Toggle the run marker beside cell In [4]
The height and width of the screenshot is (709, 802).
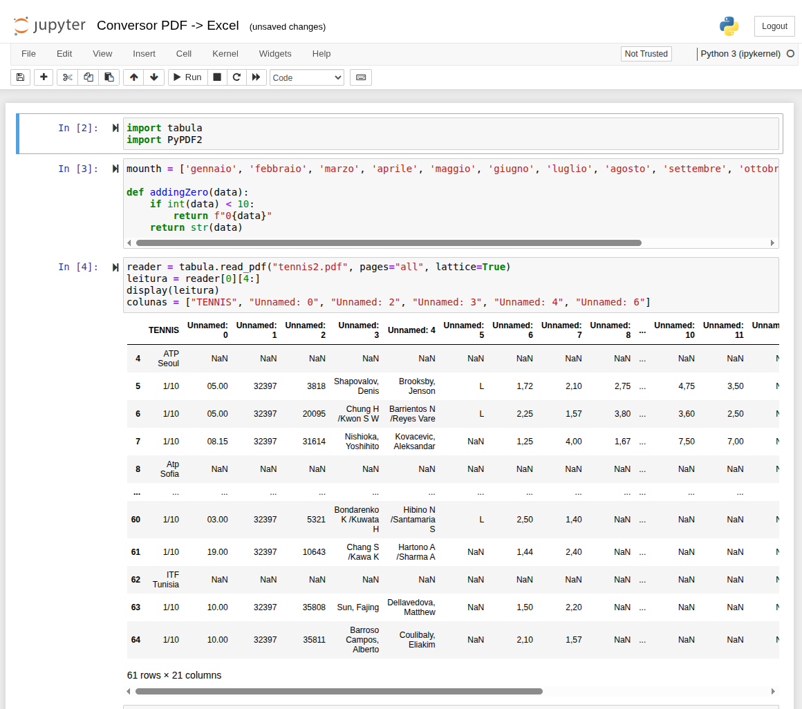115,267
